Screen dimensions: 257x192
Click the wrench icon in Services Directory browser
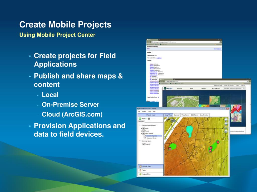[x=221, y=42]
